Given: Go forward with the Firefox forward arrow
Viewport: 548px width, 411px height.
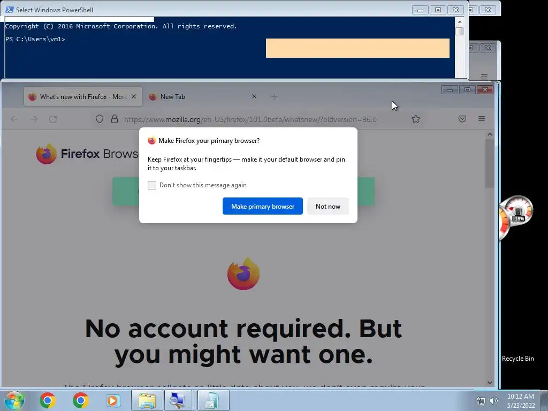Looking at the screenshot, I should [34, 119].
